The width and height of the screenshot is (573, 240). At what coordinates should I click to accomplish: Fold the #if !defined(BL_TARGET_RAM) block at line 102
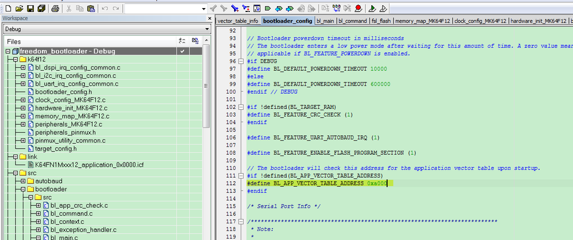pos(241,107)
